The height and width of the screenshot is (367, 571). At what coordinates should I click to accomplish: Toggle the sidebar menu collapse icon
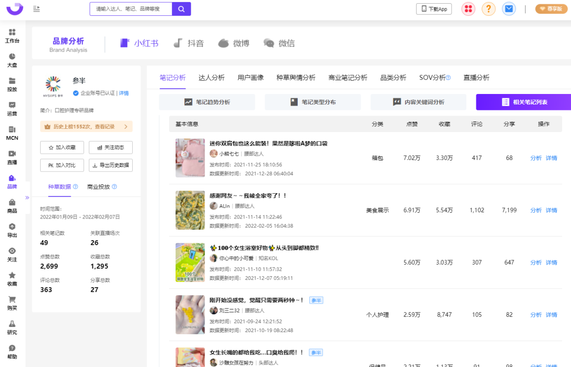(36, 9)
